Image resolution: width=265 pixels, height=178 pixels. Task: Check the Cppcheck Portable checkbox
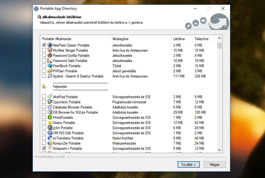tap(44, 102)
